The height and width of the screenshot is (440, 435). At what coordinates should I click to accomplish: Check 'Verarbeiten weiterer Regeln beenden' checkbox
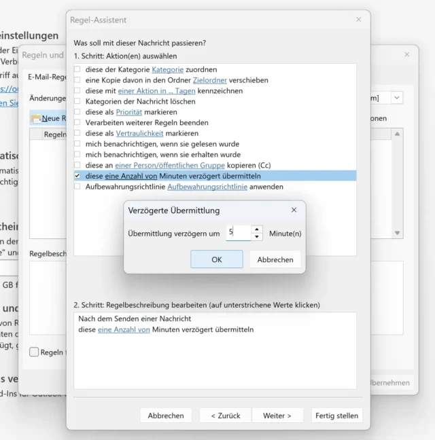(x=77, y=123)
